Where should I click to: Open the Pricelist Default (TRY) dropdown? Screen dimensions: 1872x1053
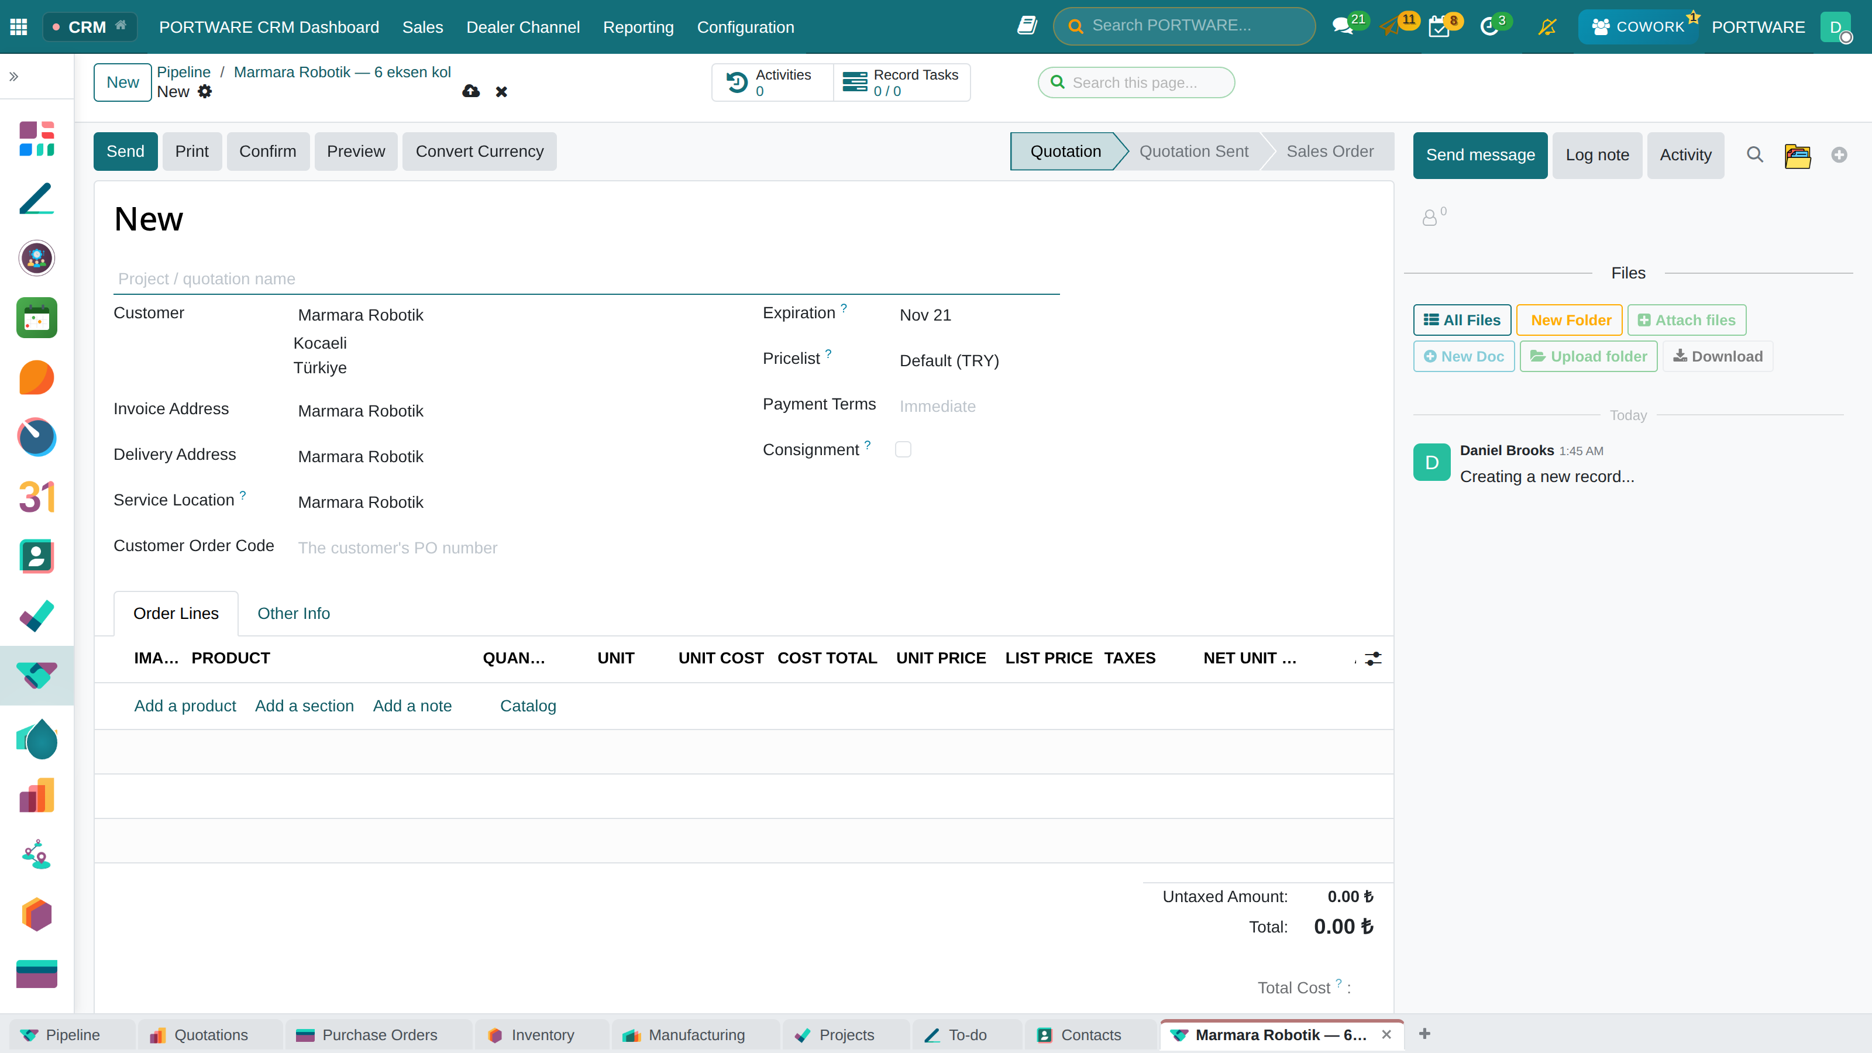point(978,361)
